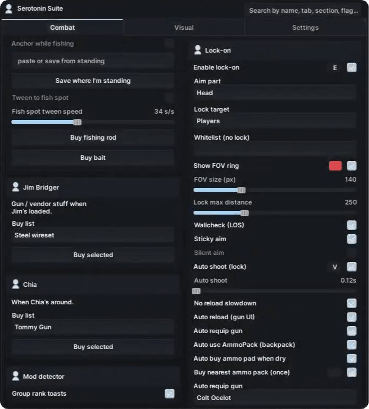Click the search by name field
The height and width of the screenshot is (409, 369).
click(304, 11)
